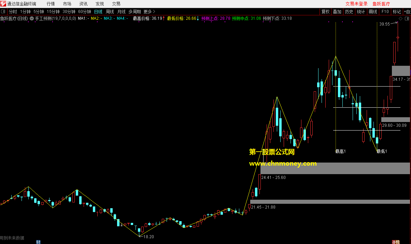The height and width of the screenshot is (244, 411).
Task: Click the 最低价格: 26.66 value
Action: pos(182,18)
